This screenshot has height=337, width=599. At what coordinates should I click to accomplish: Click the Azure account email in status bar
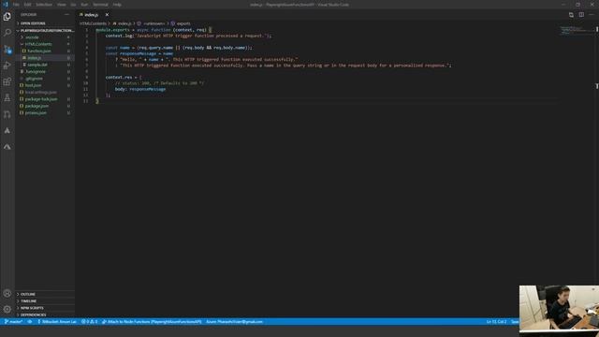235,322
